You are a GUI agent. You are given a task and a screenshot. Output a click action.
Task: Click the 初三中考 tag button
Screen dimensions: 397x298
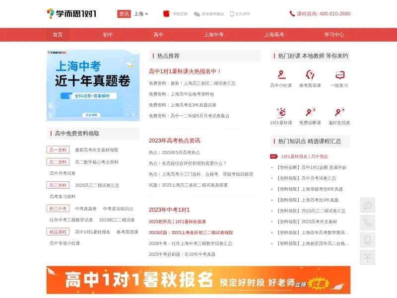pos(58,209)
